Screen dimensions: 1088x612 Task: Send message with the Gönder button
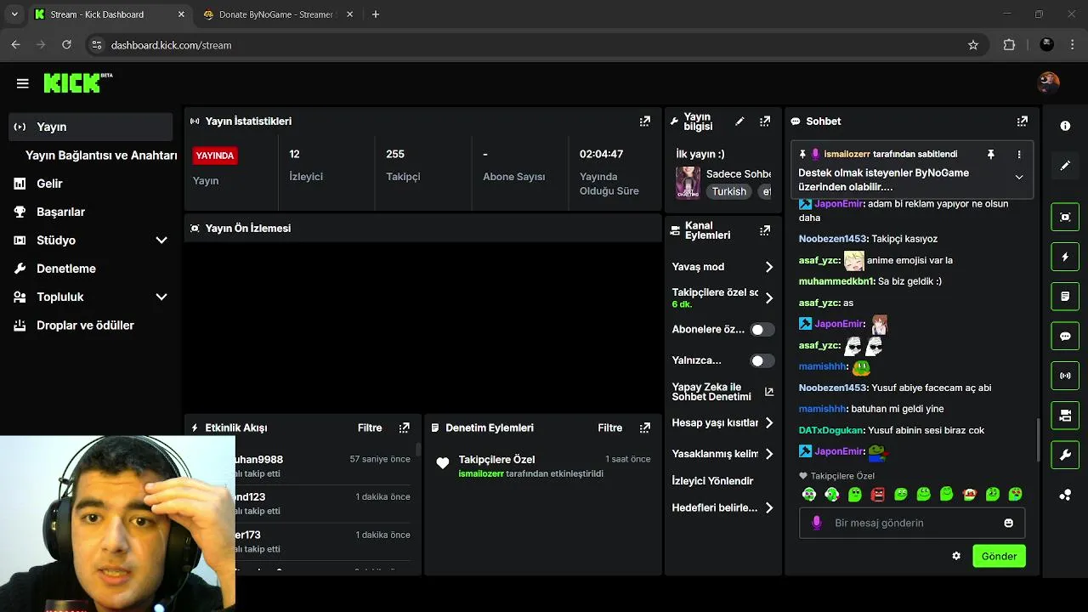(999, 556)
